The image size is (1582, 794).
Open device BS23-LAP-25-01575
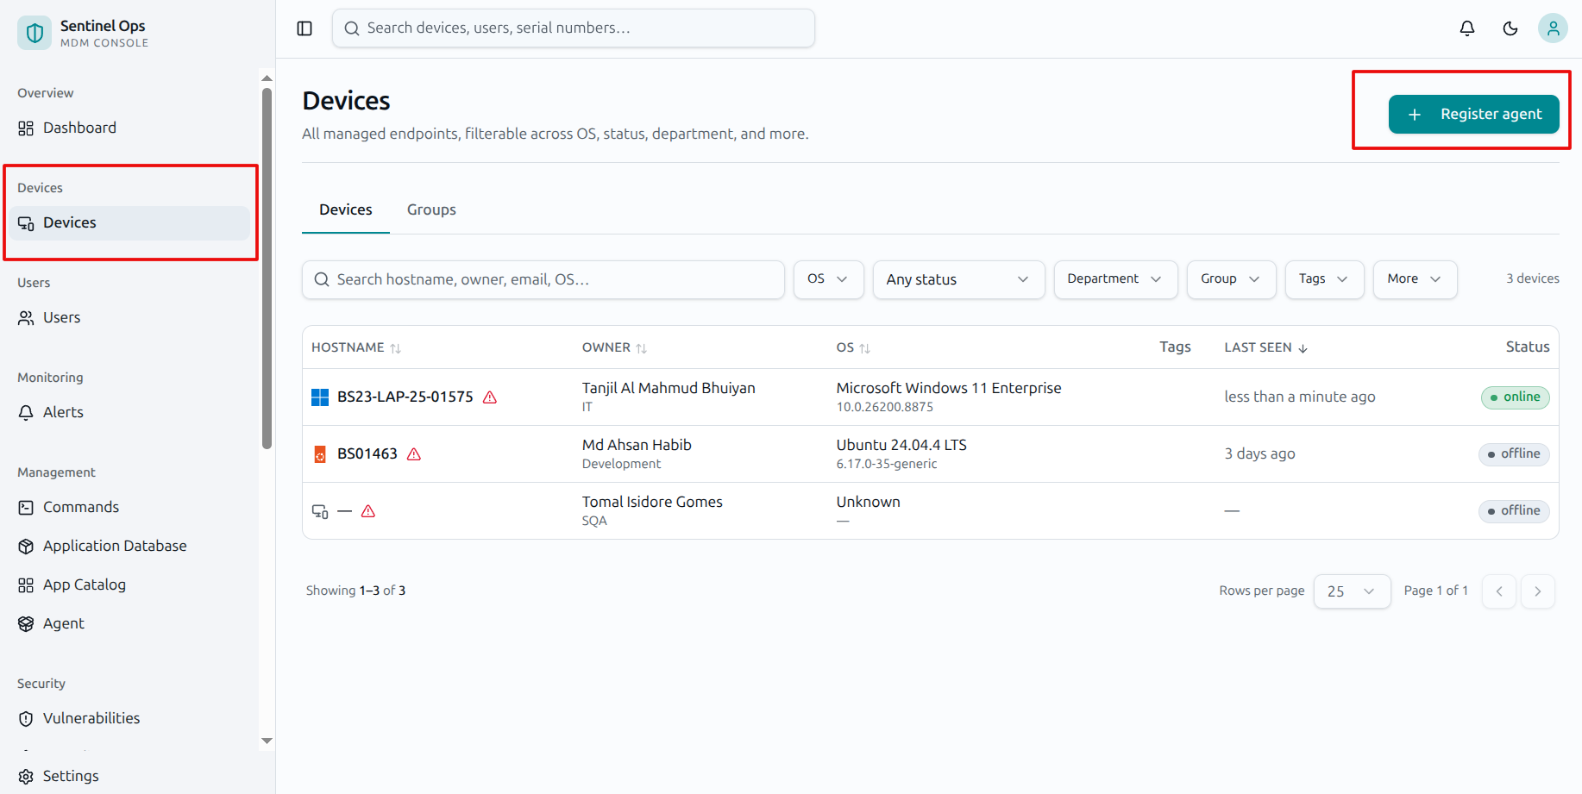coord(405,397)
